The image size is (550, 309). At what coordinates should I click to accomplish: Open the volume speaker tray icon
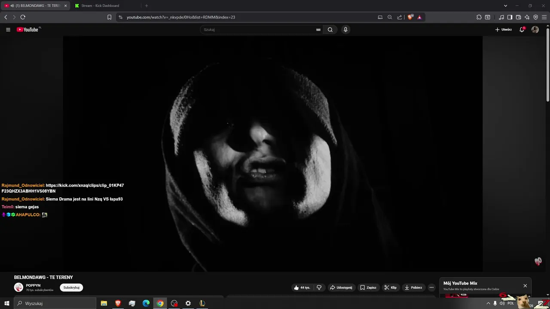click(x=502, y=303)
